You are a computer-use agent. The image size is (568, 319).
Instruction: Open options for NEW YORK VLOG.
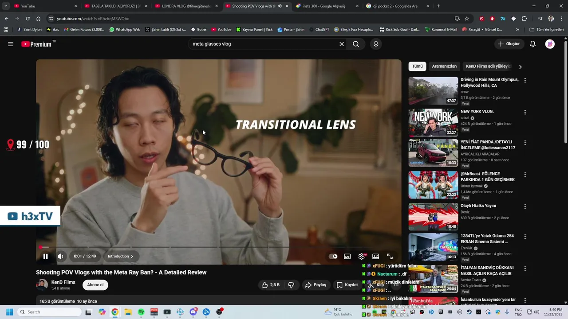tap(525, 113)
